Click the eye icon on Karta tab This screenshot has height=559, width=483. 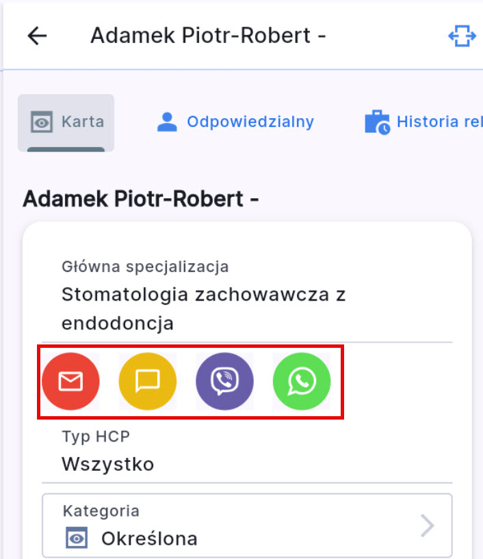click(42, 122)
